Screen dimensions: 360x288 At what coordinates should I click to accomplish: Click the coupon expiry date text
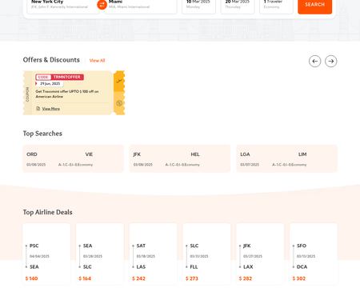click(50, 84)
